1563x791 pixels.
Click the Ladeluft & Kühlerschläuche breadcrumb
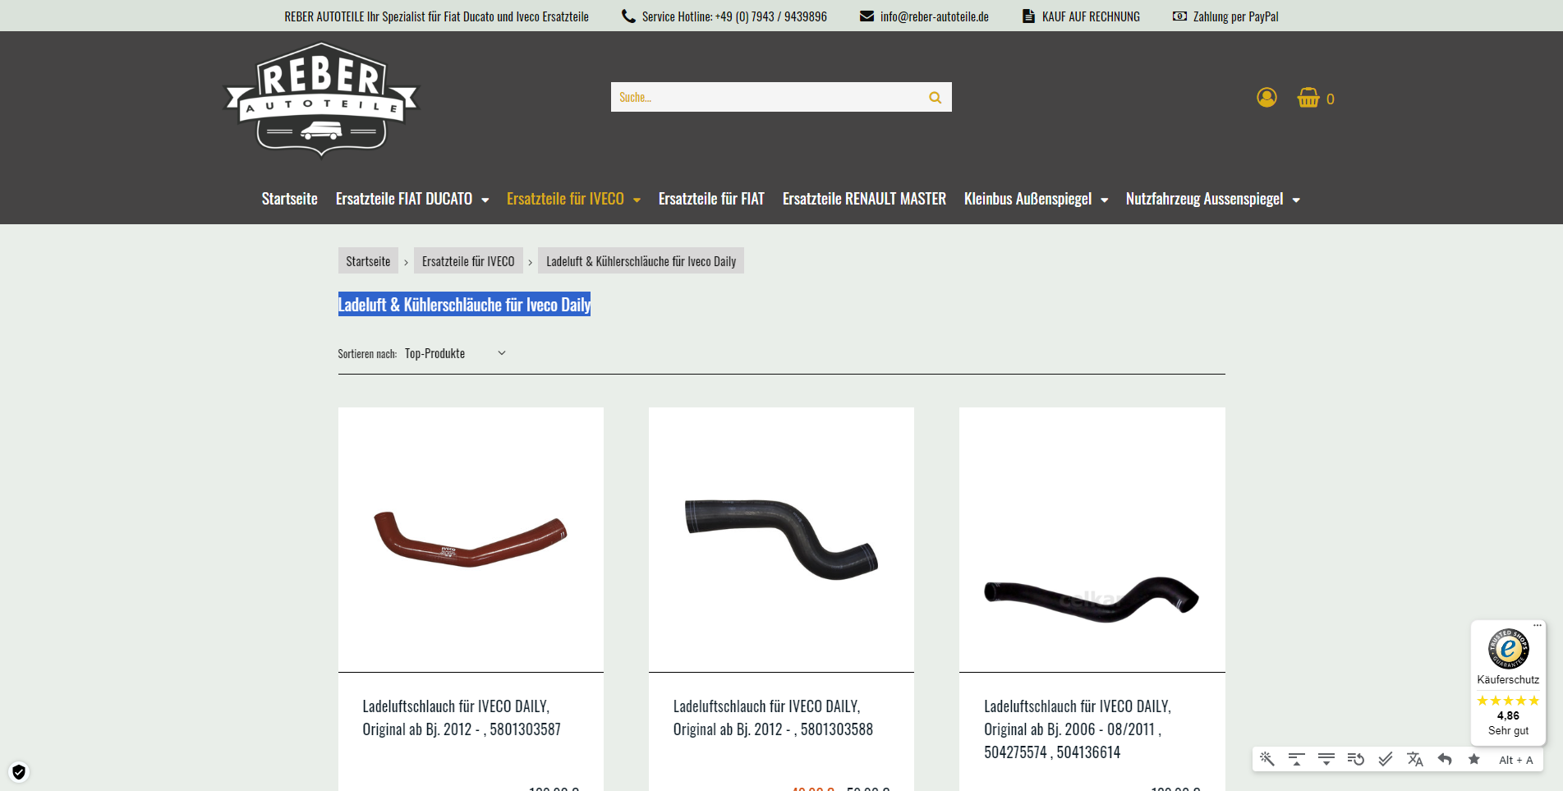click(641, 261)
